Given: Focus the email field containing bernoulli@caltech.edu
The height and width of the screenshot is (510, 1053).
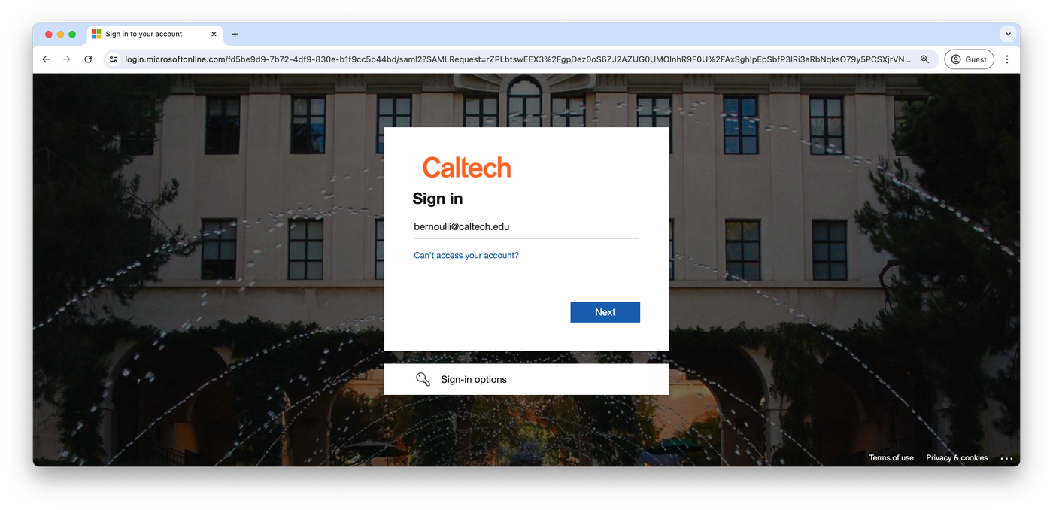Looking at the screenshot, I should [x=526, y=226].
